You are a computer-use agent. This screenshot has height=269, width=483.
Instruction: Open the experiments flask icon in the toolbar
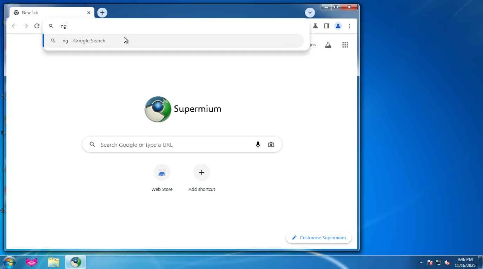315,26
